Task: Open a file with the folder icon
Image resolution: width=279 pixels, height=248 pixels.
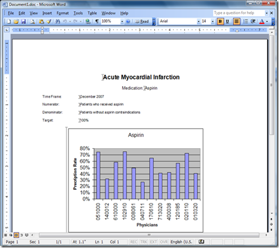Action: pyautogui.click(x=16, y=22)
